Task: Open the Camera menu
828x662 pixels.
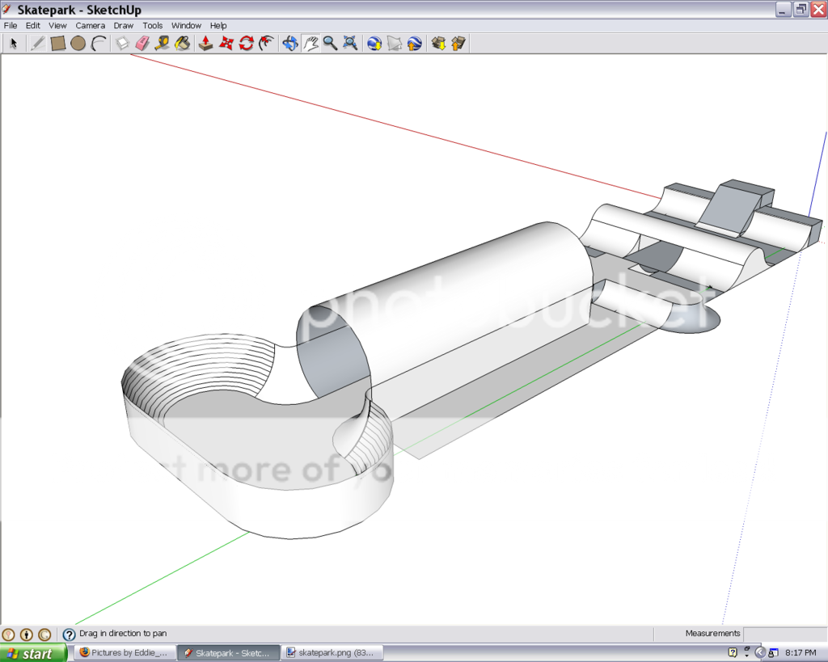Action: [x=90, y=26]
